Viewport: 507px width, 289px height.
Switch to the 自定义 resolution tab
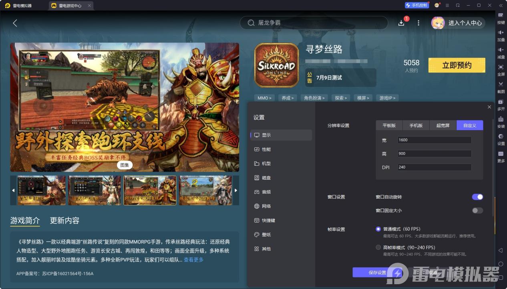click(470, 125)
